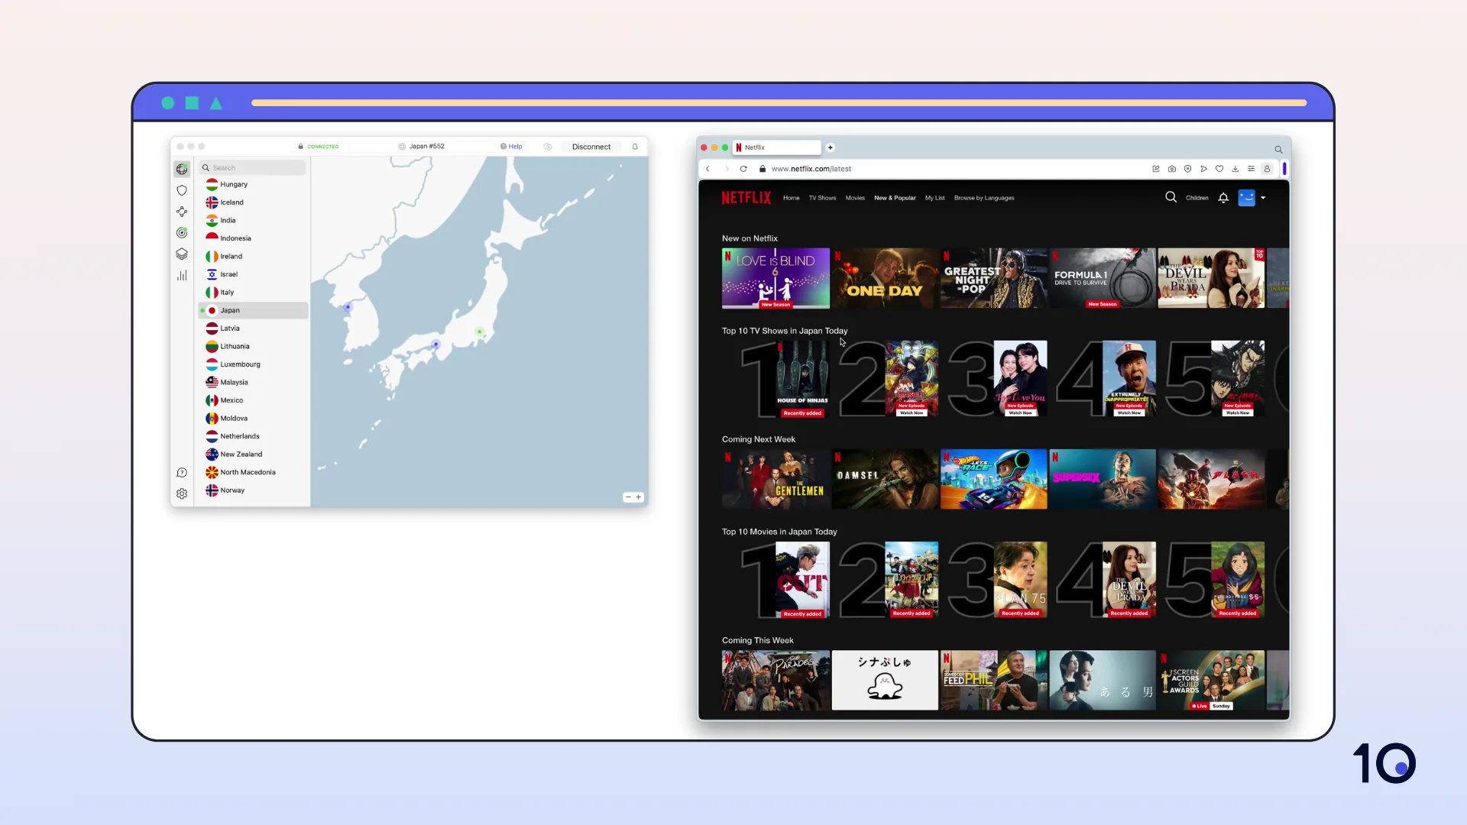The height and width of the screenshot is (825, 1467).
Task: Click the browser ad blocker shield icon
Action: point(1187,169)
